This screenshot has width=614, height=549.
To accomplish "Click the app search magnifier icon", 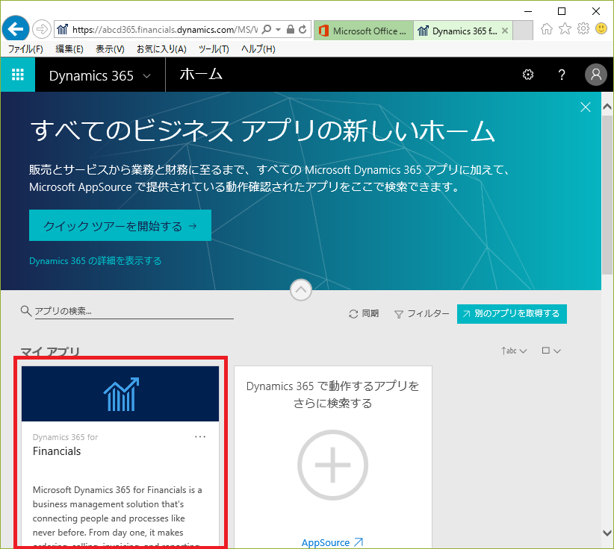I will tap(26, 311).
